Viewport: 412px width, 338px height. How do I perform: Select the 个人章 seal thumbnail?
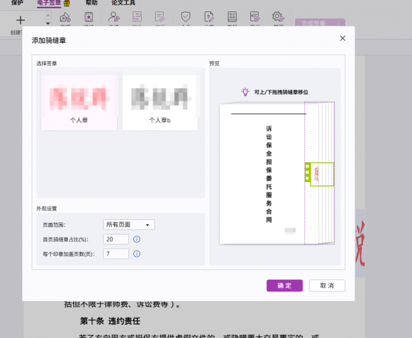(x=79, y=102)
